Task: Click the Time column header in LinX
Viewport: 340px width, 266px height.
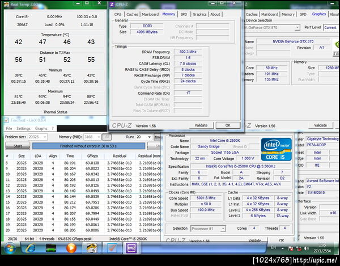Action: coord(70,156)
